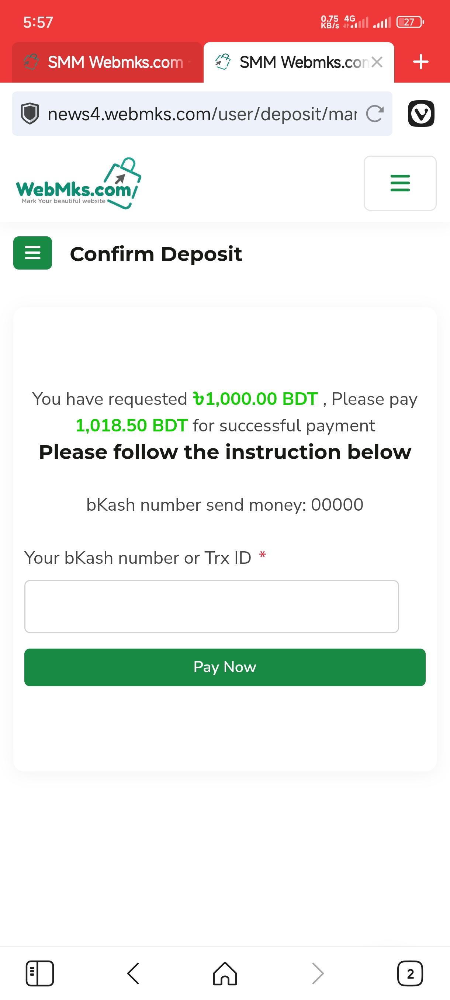Go back with the left arrow
This screenshot has width=450, height=1000.
tap(133, 973)
